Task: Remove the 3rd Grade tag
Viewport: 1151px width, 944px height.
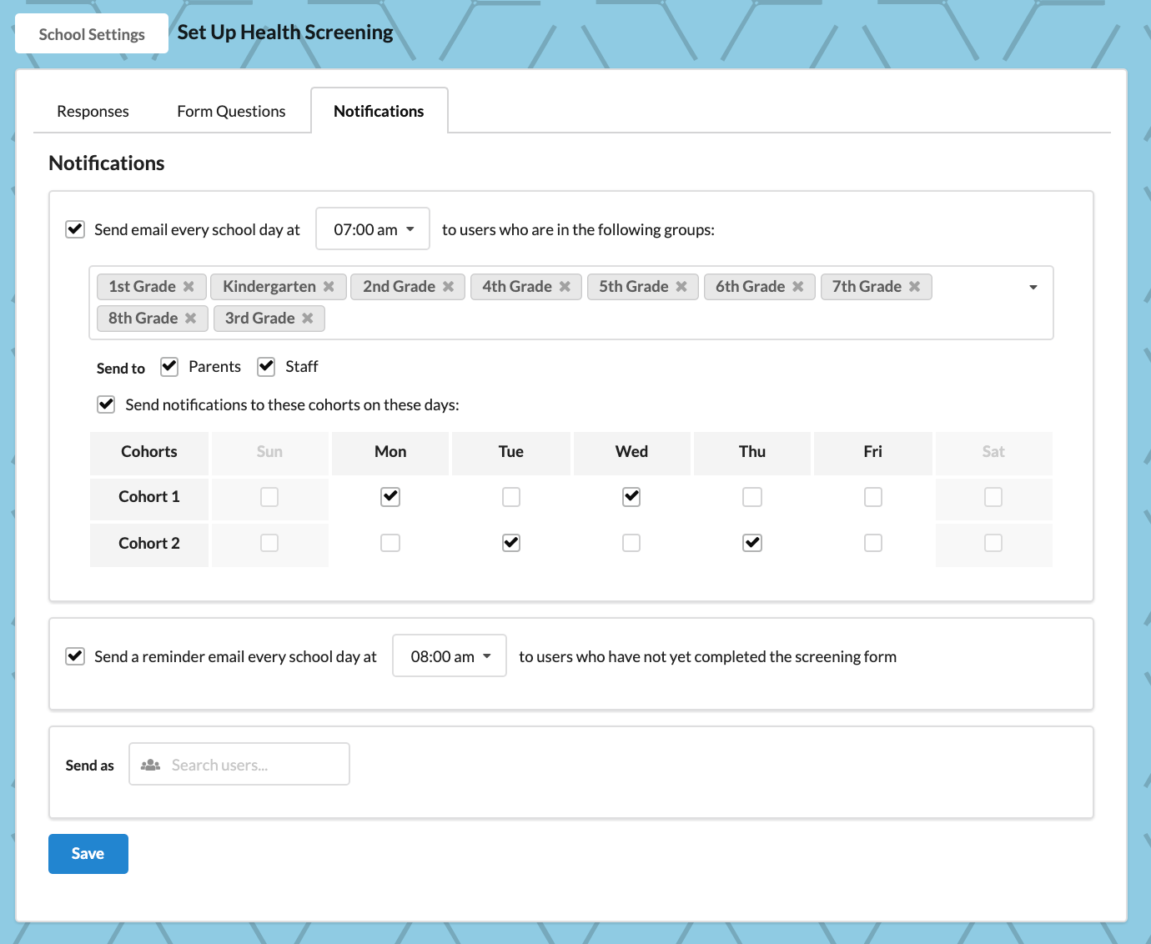Action: click(307, 319)
